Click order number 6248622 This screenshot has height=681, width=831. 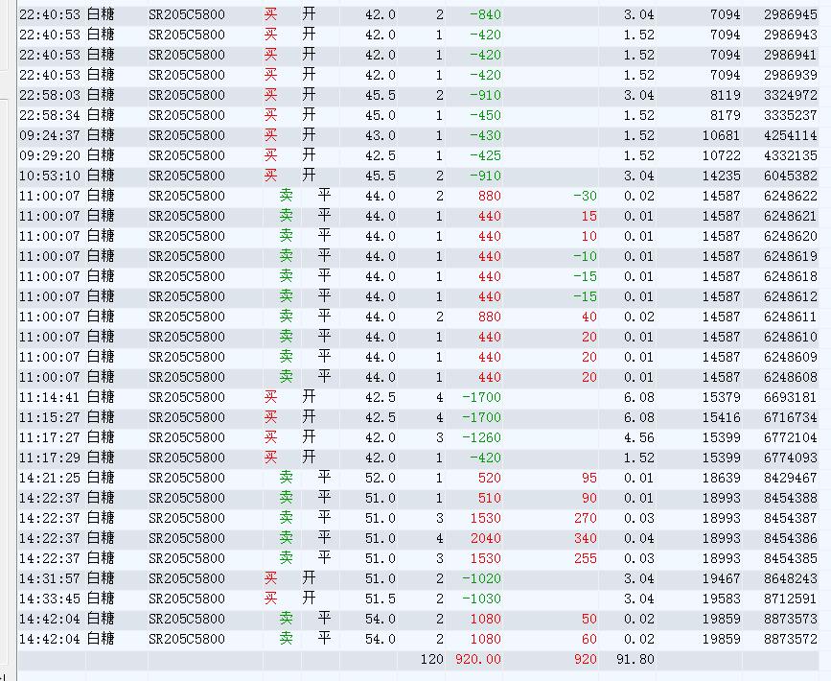(x=790, y=197)
